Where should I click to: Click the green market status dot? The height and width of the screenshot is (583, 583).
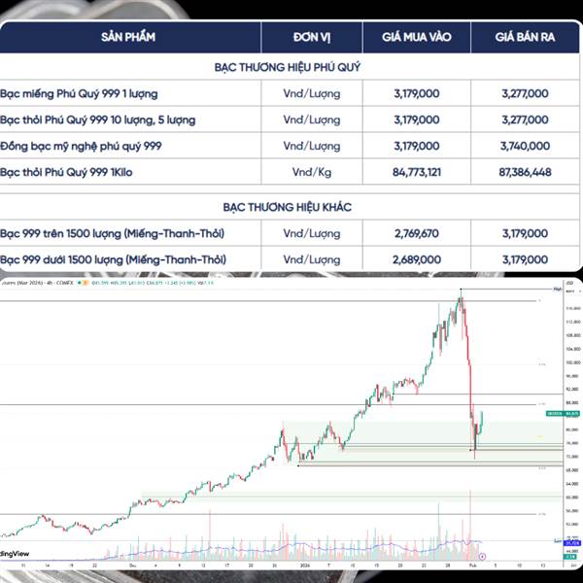[x=79, y=283]
